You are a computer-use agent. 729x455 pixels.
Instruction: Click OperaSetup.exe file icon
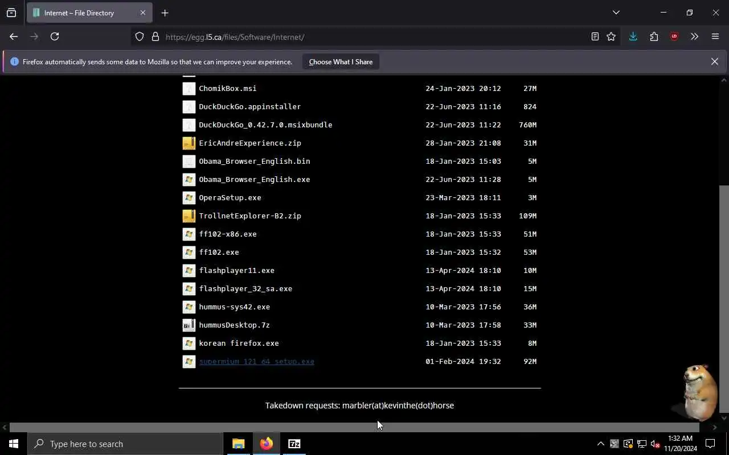(189, 197)
